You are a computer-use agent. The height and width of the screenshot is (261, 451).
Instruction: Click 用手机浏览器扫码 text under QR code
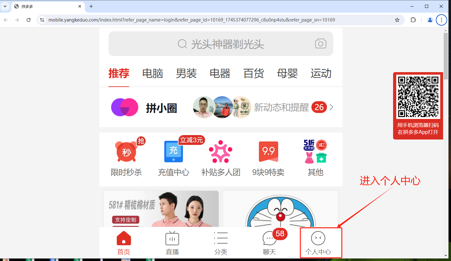[x=418, y=125]
